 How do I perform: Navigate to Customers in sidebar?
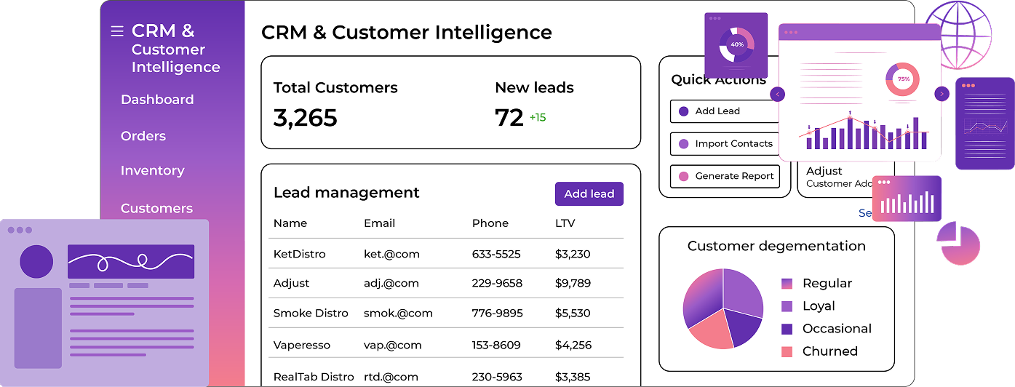point(156,208)
